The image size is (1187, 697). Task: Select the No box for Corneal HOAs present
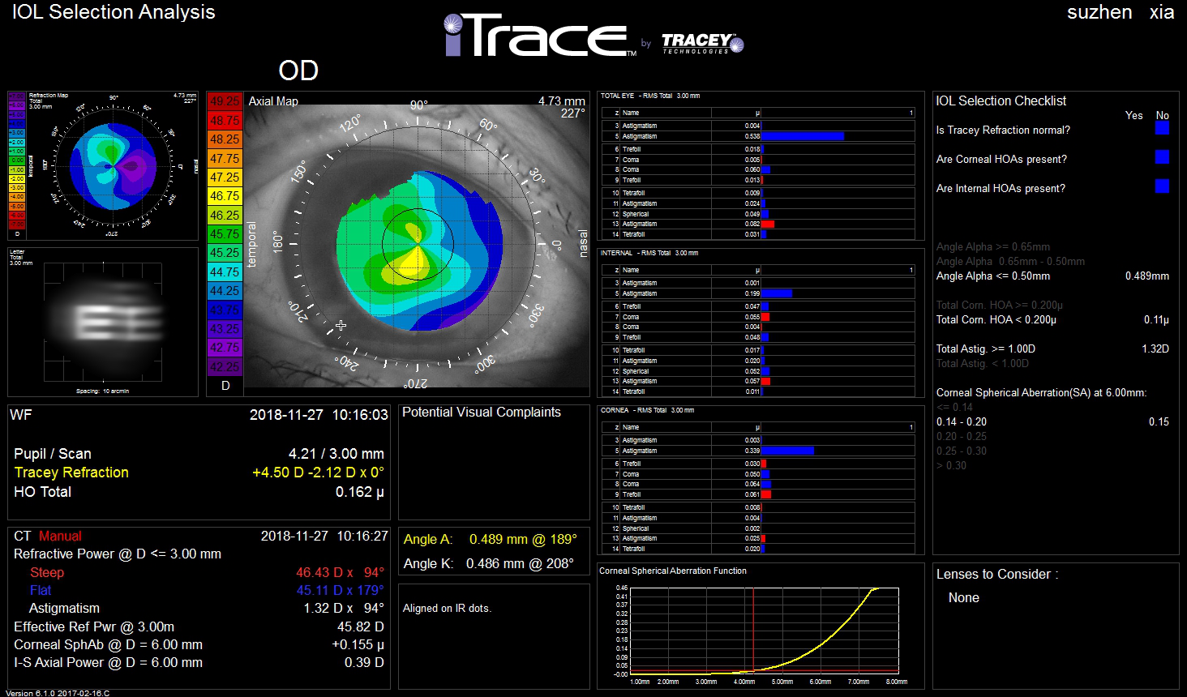pyautogui.click(x=1162, y=157)
